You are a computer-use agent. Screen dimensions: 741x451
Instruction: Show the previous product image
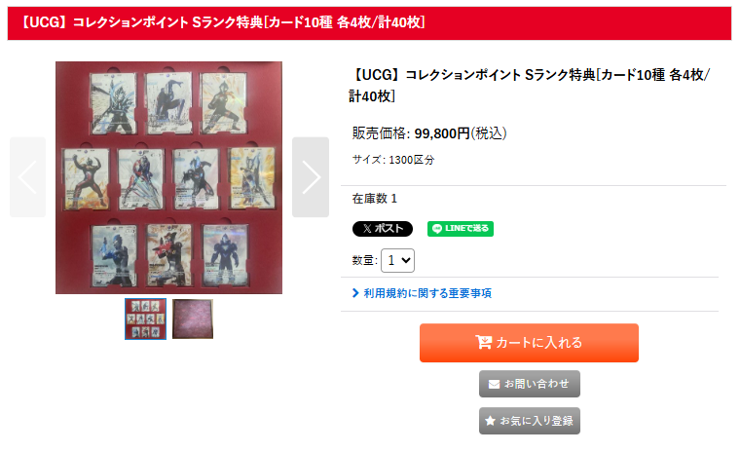28,177
